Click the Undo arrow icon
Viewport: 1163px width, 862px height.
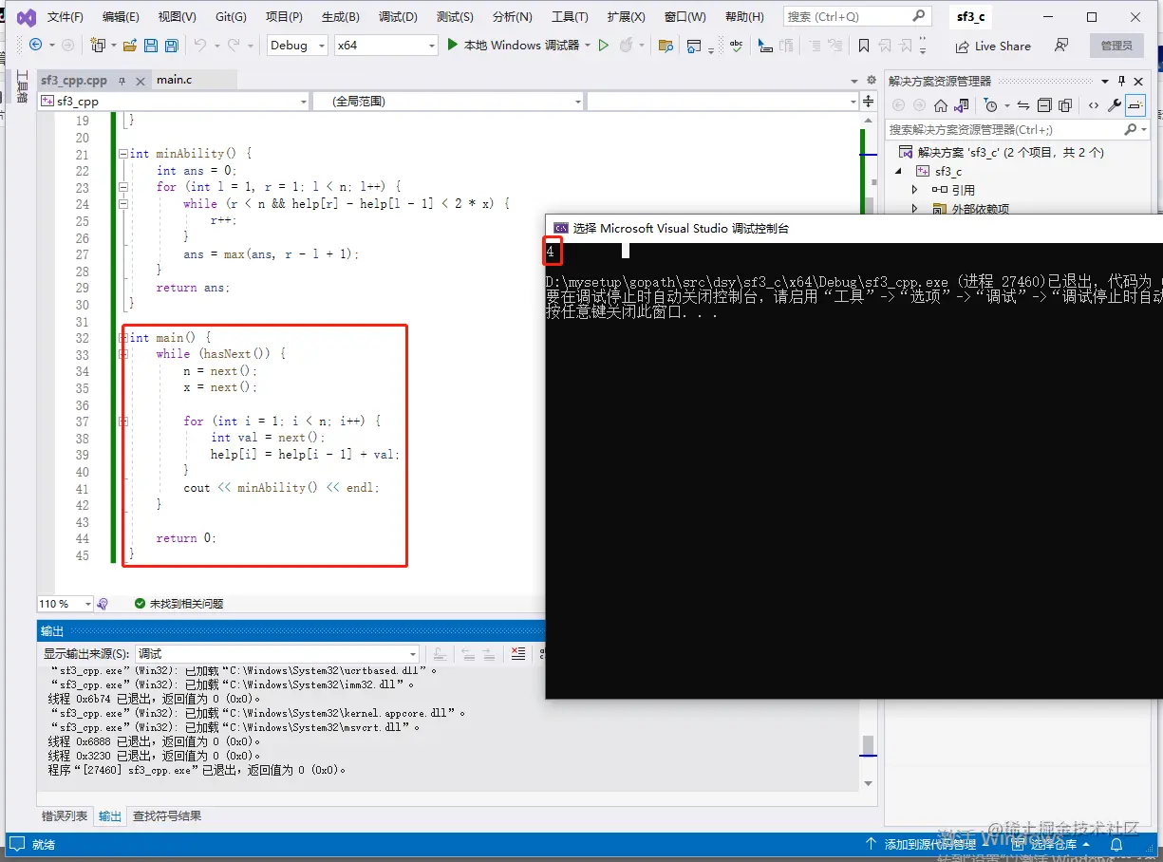pyautogui.click(x=199, y=45)
